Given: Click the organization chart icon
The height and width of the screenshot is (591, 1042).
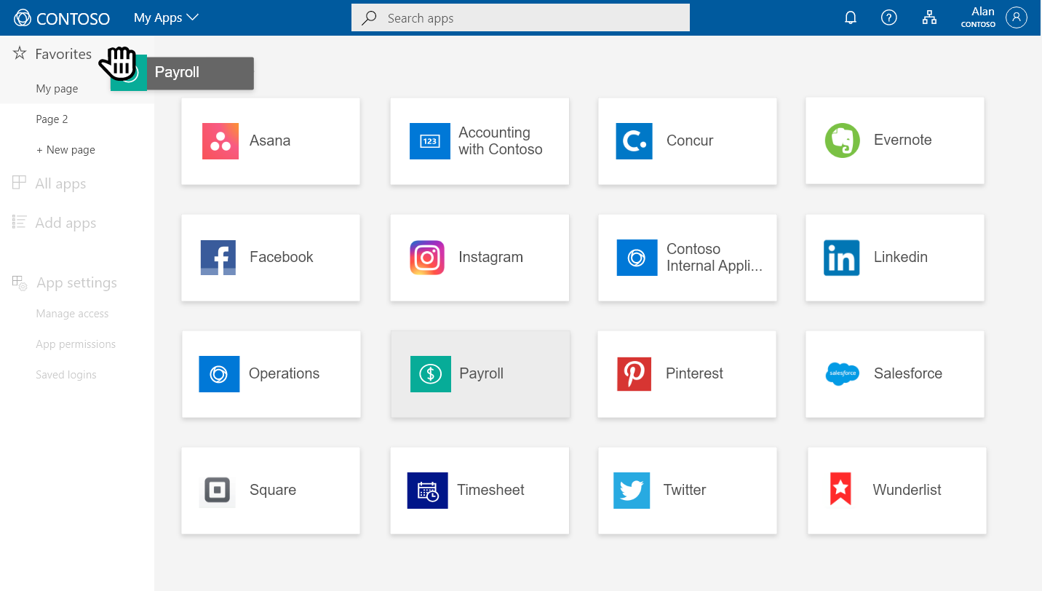Looking at the screenshot, I should pyautogui.click(x=929, y=18).
